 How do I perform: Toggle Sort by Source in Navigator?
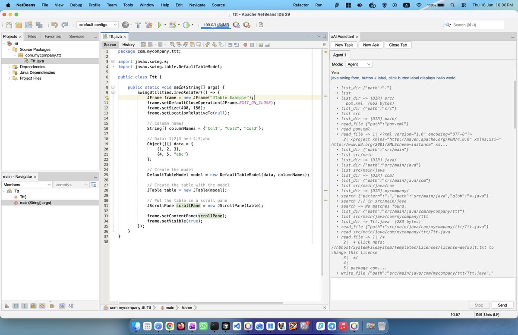click(71, 306)
